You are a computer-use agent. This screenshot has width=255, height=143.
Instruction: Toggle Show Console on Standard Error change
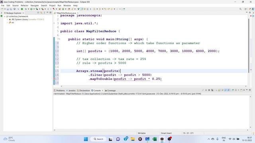point(228,90)
